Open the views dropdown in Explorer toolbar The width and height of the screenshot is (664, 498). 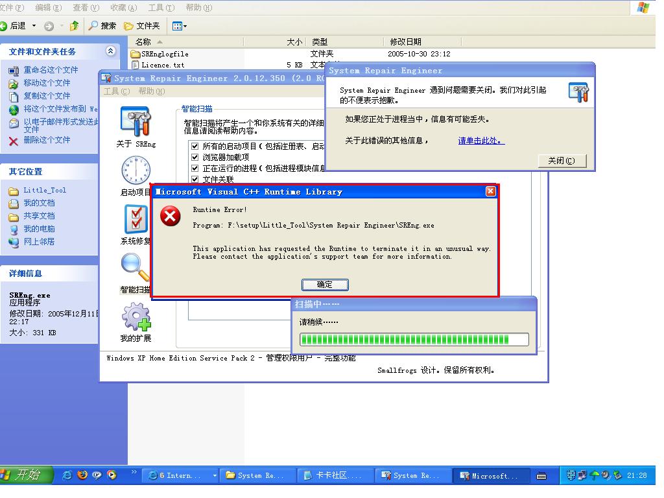[x=180, y=26]
